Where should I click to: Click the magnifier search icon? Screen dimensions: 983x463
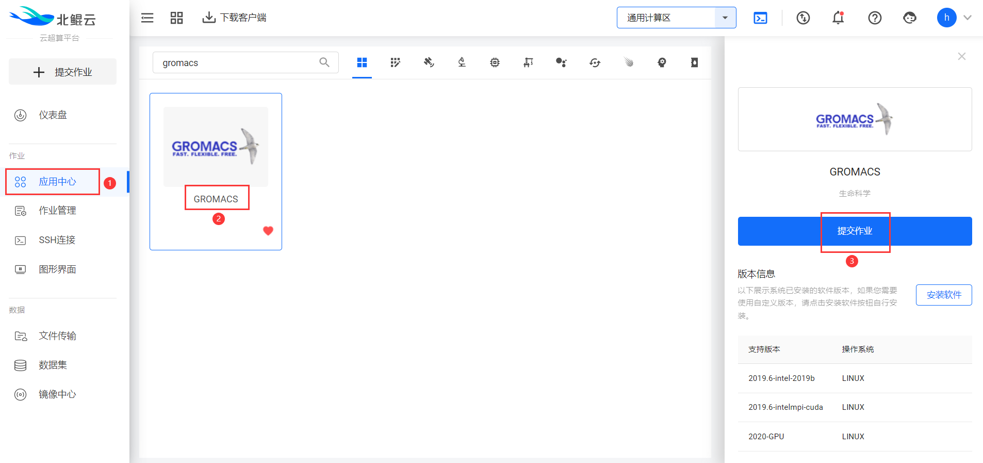click(324, 62)
